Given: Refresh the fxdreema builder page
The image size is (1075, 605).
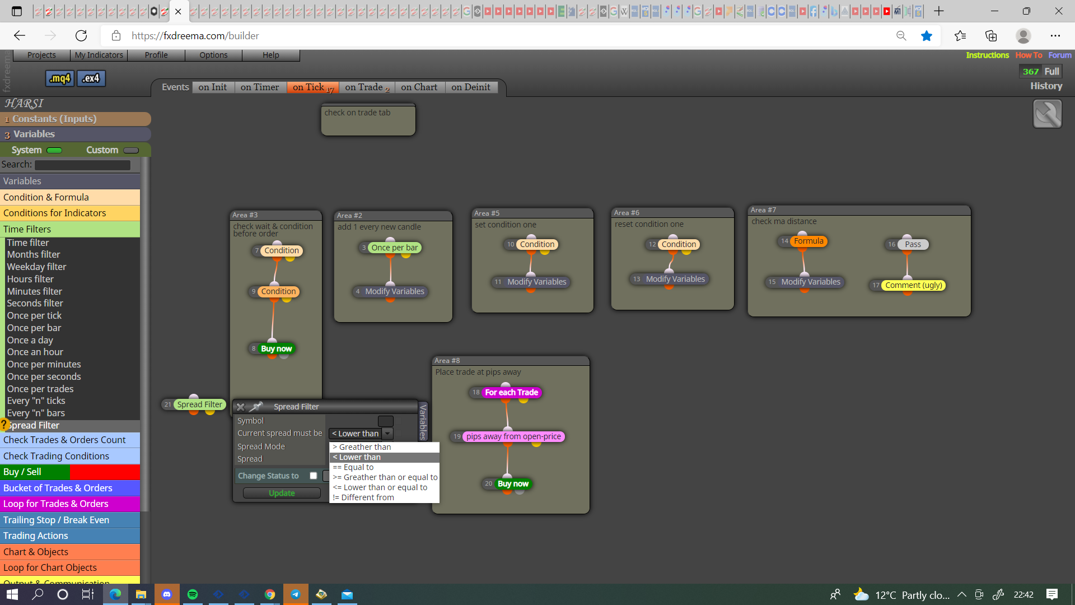Looking at the screenshot, I should coord(81,36).
